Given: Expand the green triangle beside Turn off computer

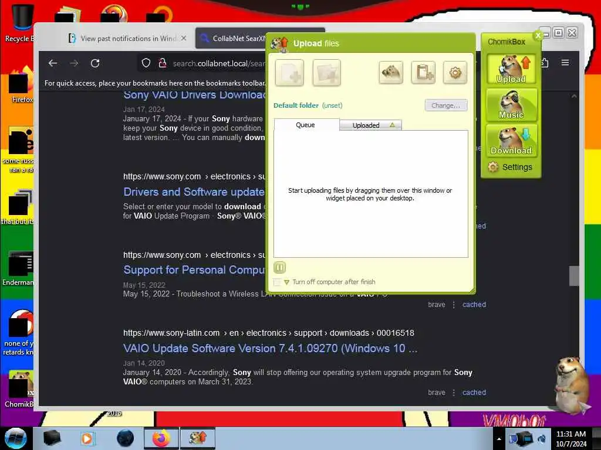Looking at the screenshot, I should [x=286, y=282].
